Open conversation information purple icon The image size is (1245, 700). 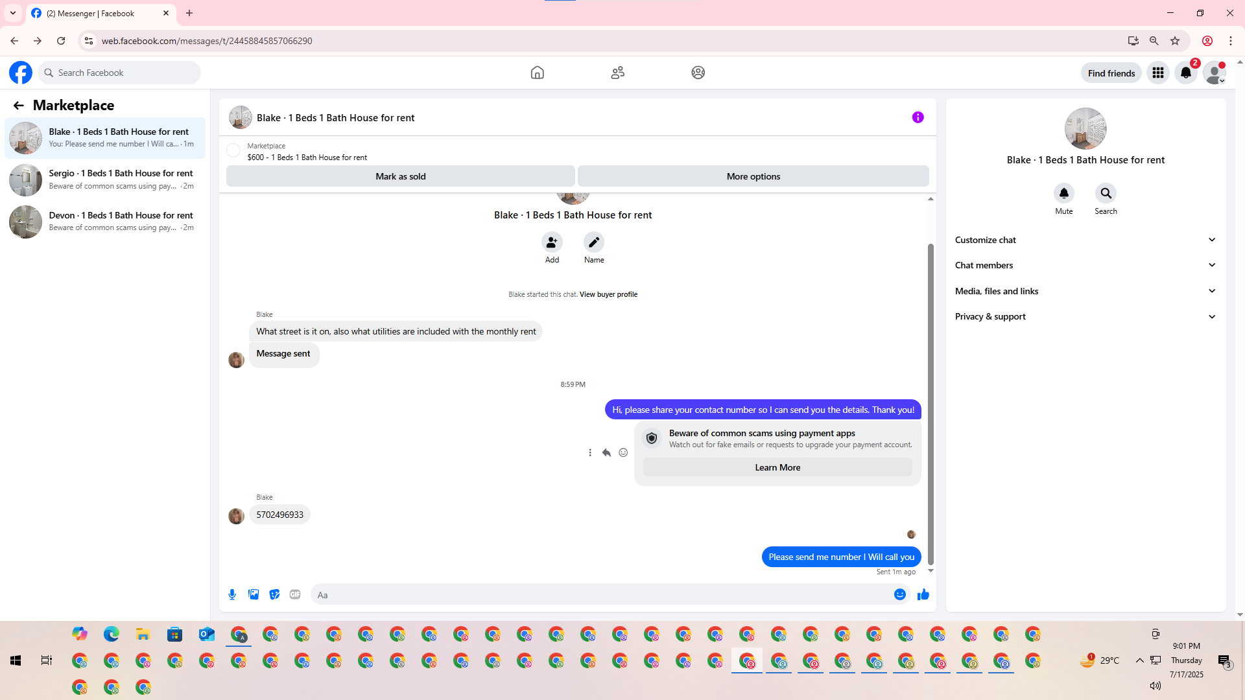click(x=918, y=117)
